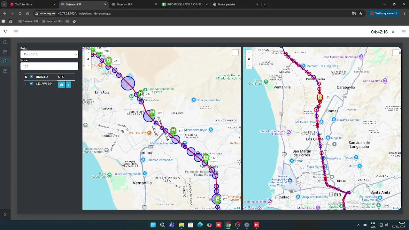This screenshot has height=230, width=409.
Task: Zoom in on the right map
Action: coord(249,53)
